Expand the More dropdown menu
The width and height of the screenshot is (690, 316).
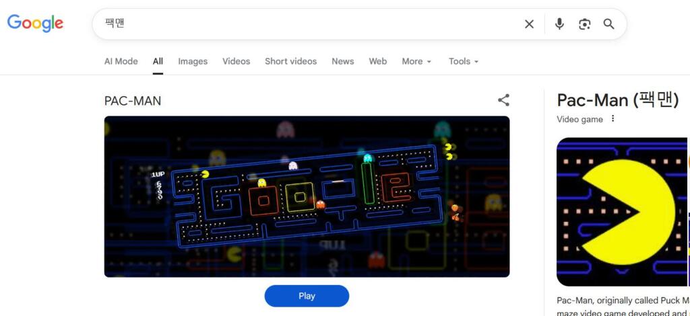[416, 61]
